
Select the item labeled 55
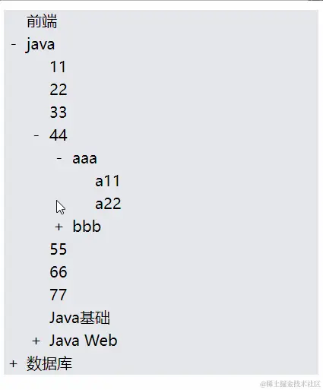coord(59,249)
